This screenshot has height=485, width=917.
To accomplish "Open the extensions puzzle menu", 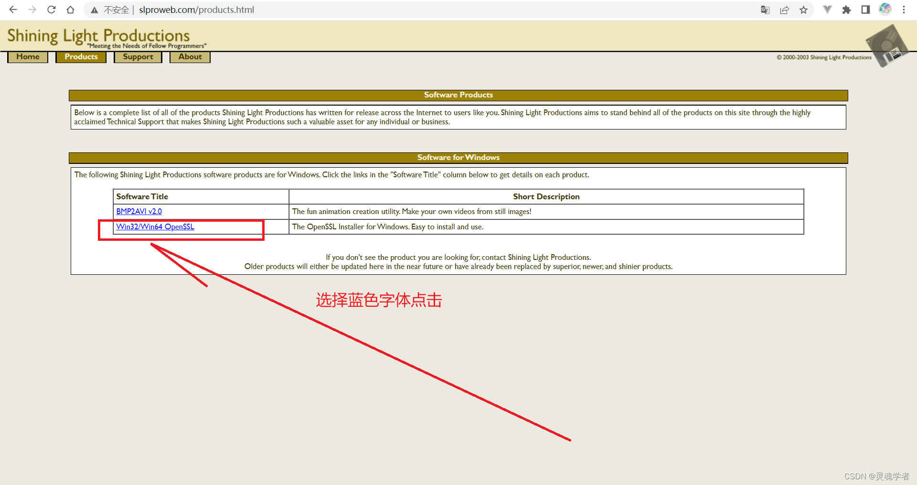I will coord(846,10).
